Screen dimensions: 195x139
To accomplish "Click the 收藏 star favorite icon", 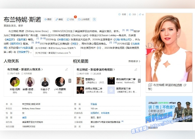I will pos(120,14).
